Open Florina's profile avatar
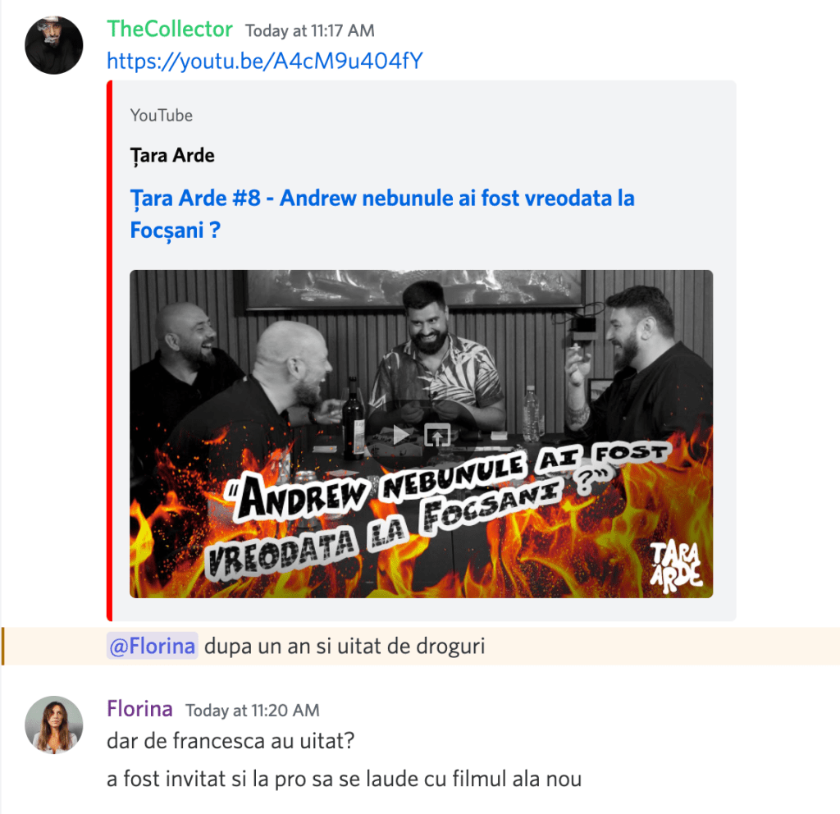The image size is (840, 814). [x=53, y=725]
